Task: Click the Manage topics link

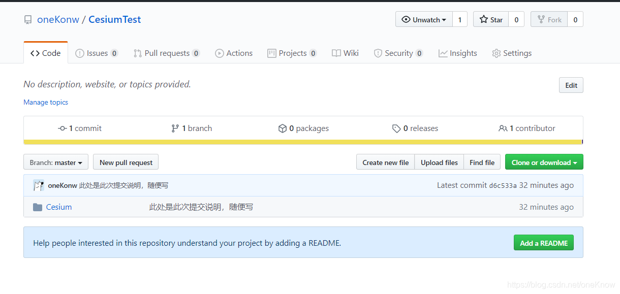Action: coord(46,102)
